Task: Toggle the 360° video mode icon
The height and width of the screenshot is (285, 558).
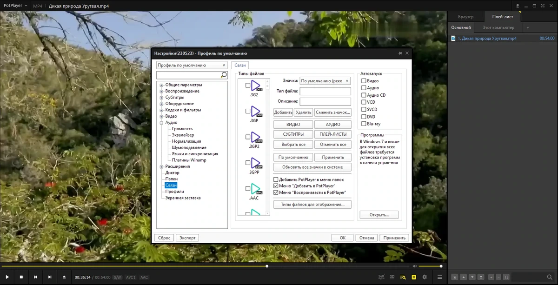Action: (381, 277)
